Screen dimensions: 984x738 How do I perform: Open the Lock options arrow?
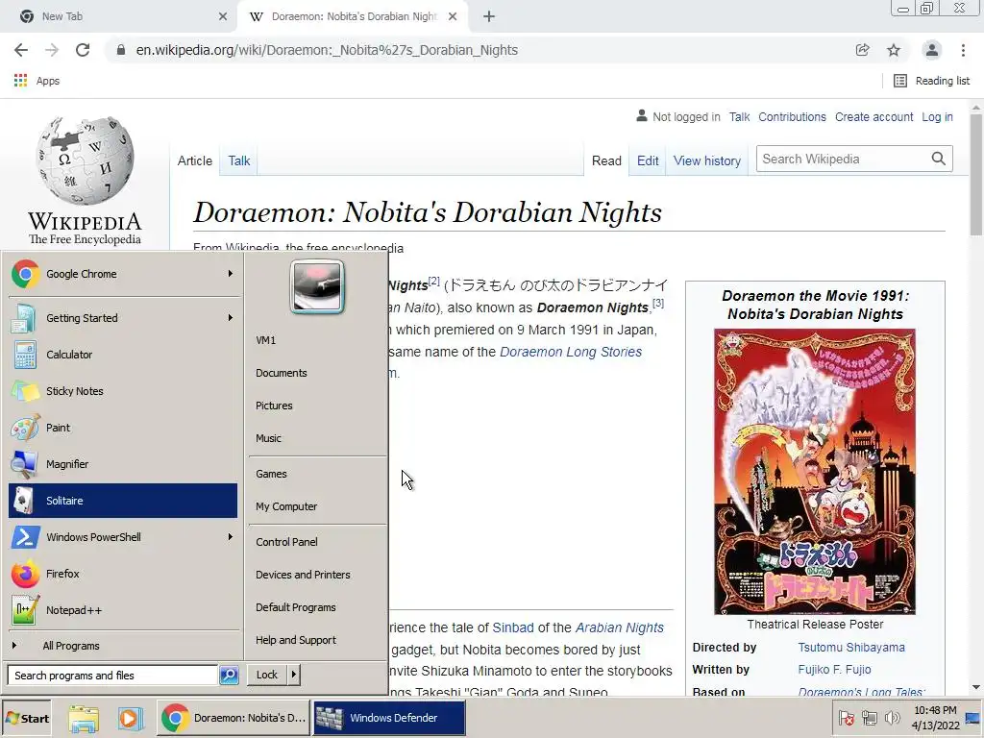click(293, 675)
